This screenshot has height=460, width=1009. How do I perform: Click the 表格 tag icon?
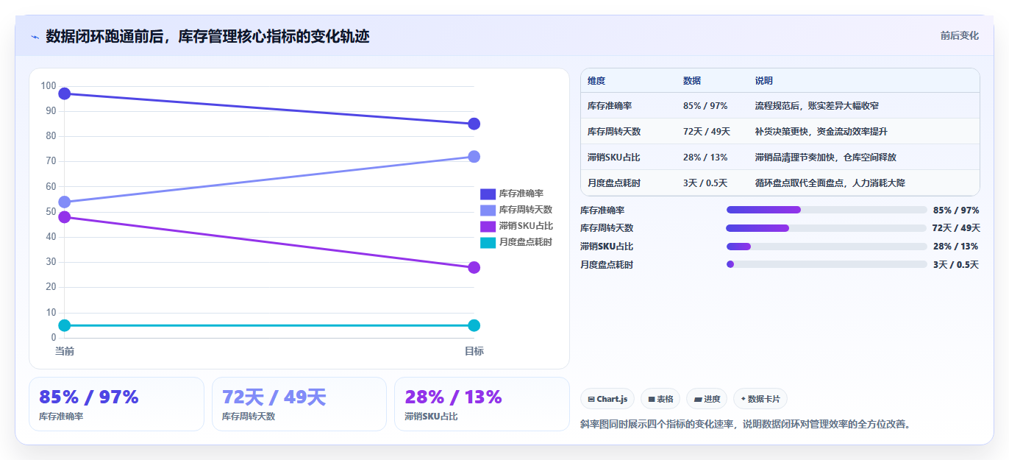pos(652,399)
